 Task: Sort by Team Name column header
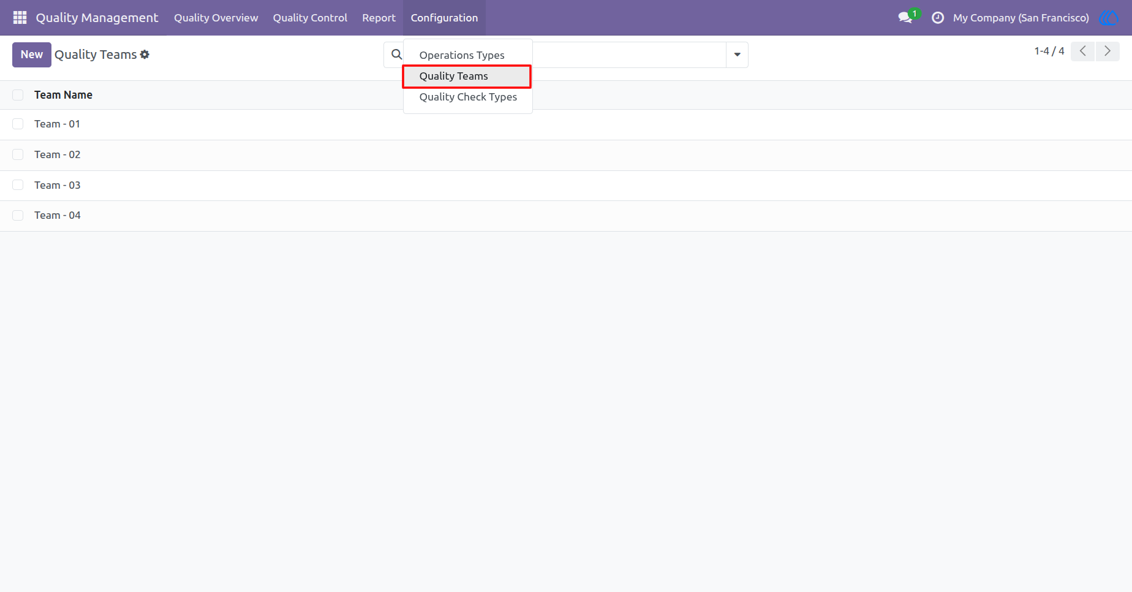pos(63,95)
